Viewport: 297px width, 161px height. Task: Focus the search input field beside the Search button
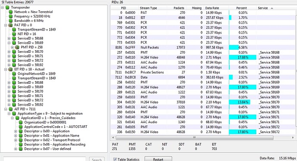[45, 159]
